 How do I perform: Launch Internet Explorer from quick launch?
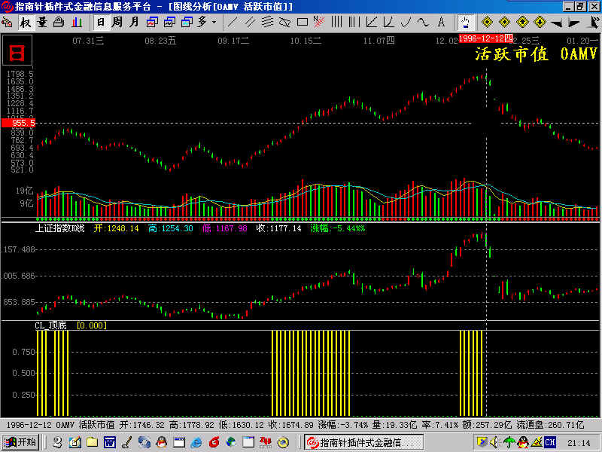(196, 442)
